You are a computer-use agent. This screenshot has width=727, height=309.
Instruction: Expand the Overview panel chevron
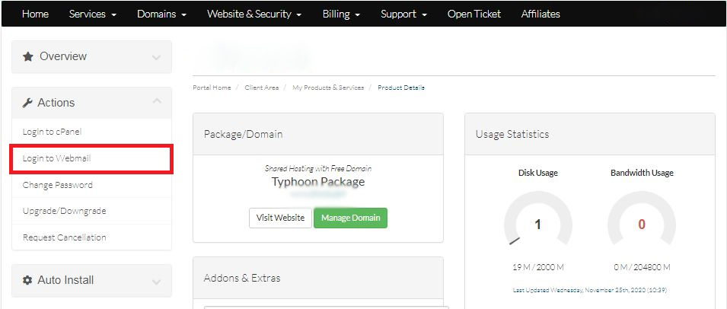pyautogui.click(x=156, y=57)
